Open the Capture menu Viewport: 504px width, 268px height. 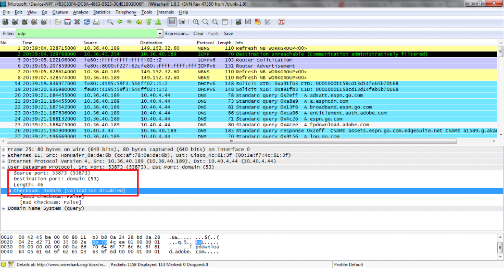pyautogui.click(x=60, y=12)
